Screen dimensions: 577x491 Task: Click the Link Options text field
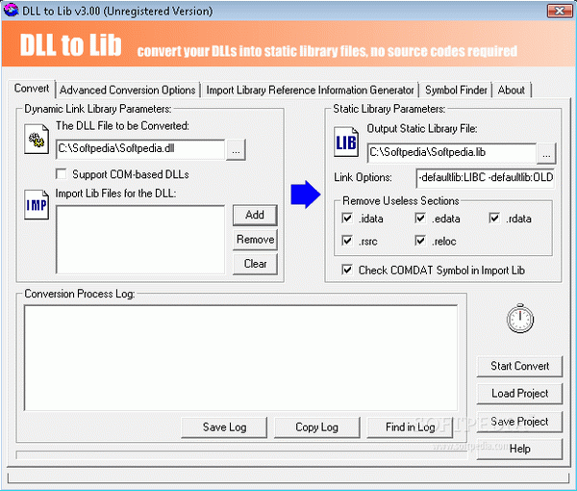click(486, 178)
